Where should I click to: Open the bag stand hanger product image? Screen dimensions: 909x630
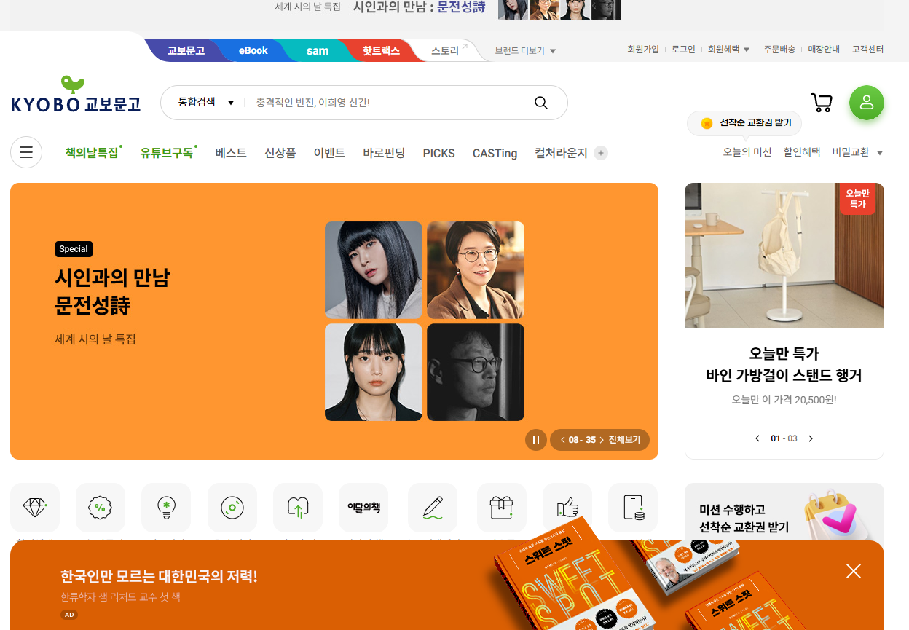point(784,256)
